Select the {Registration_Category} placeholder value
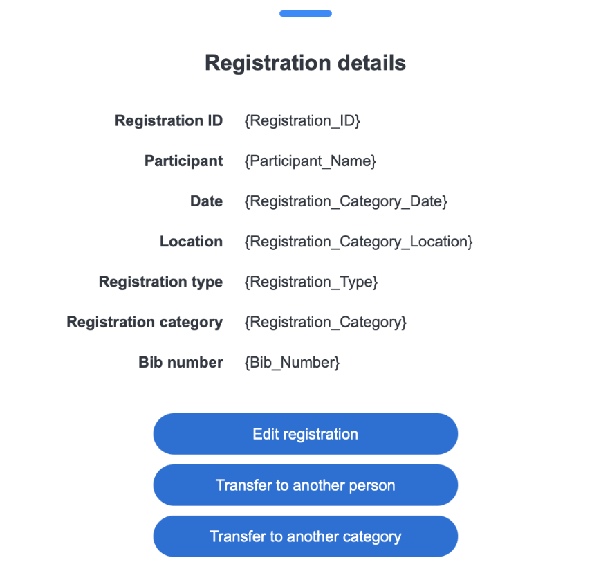The height and width of the screenshot is (587, 610). pyautogui.click(x=326, y=322)
